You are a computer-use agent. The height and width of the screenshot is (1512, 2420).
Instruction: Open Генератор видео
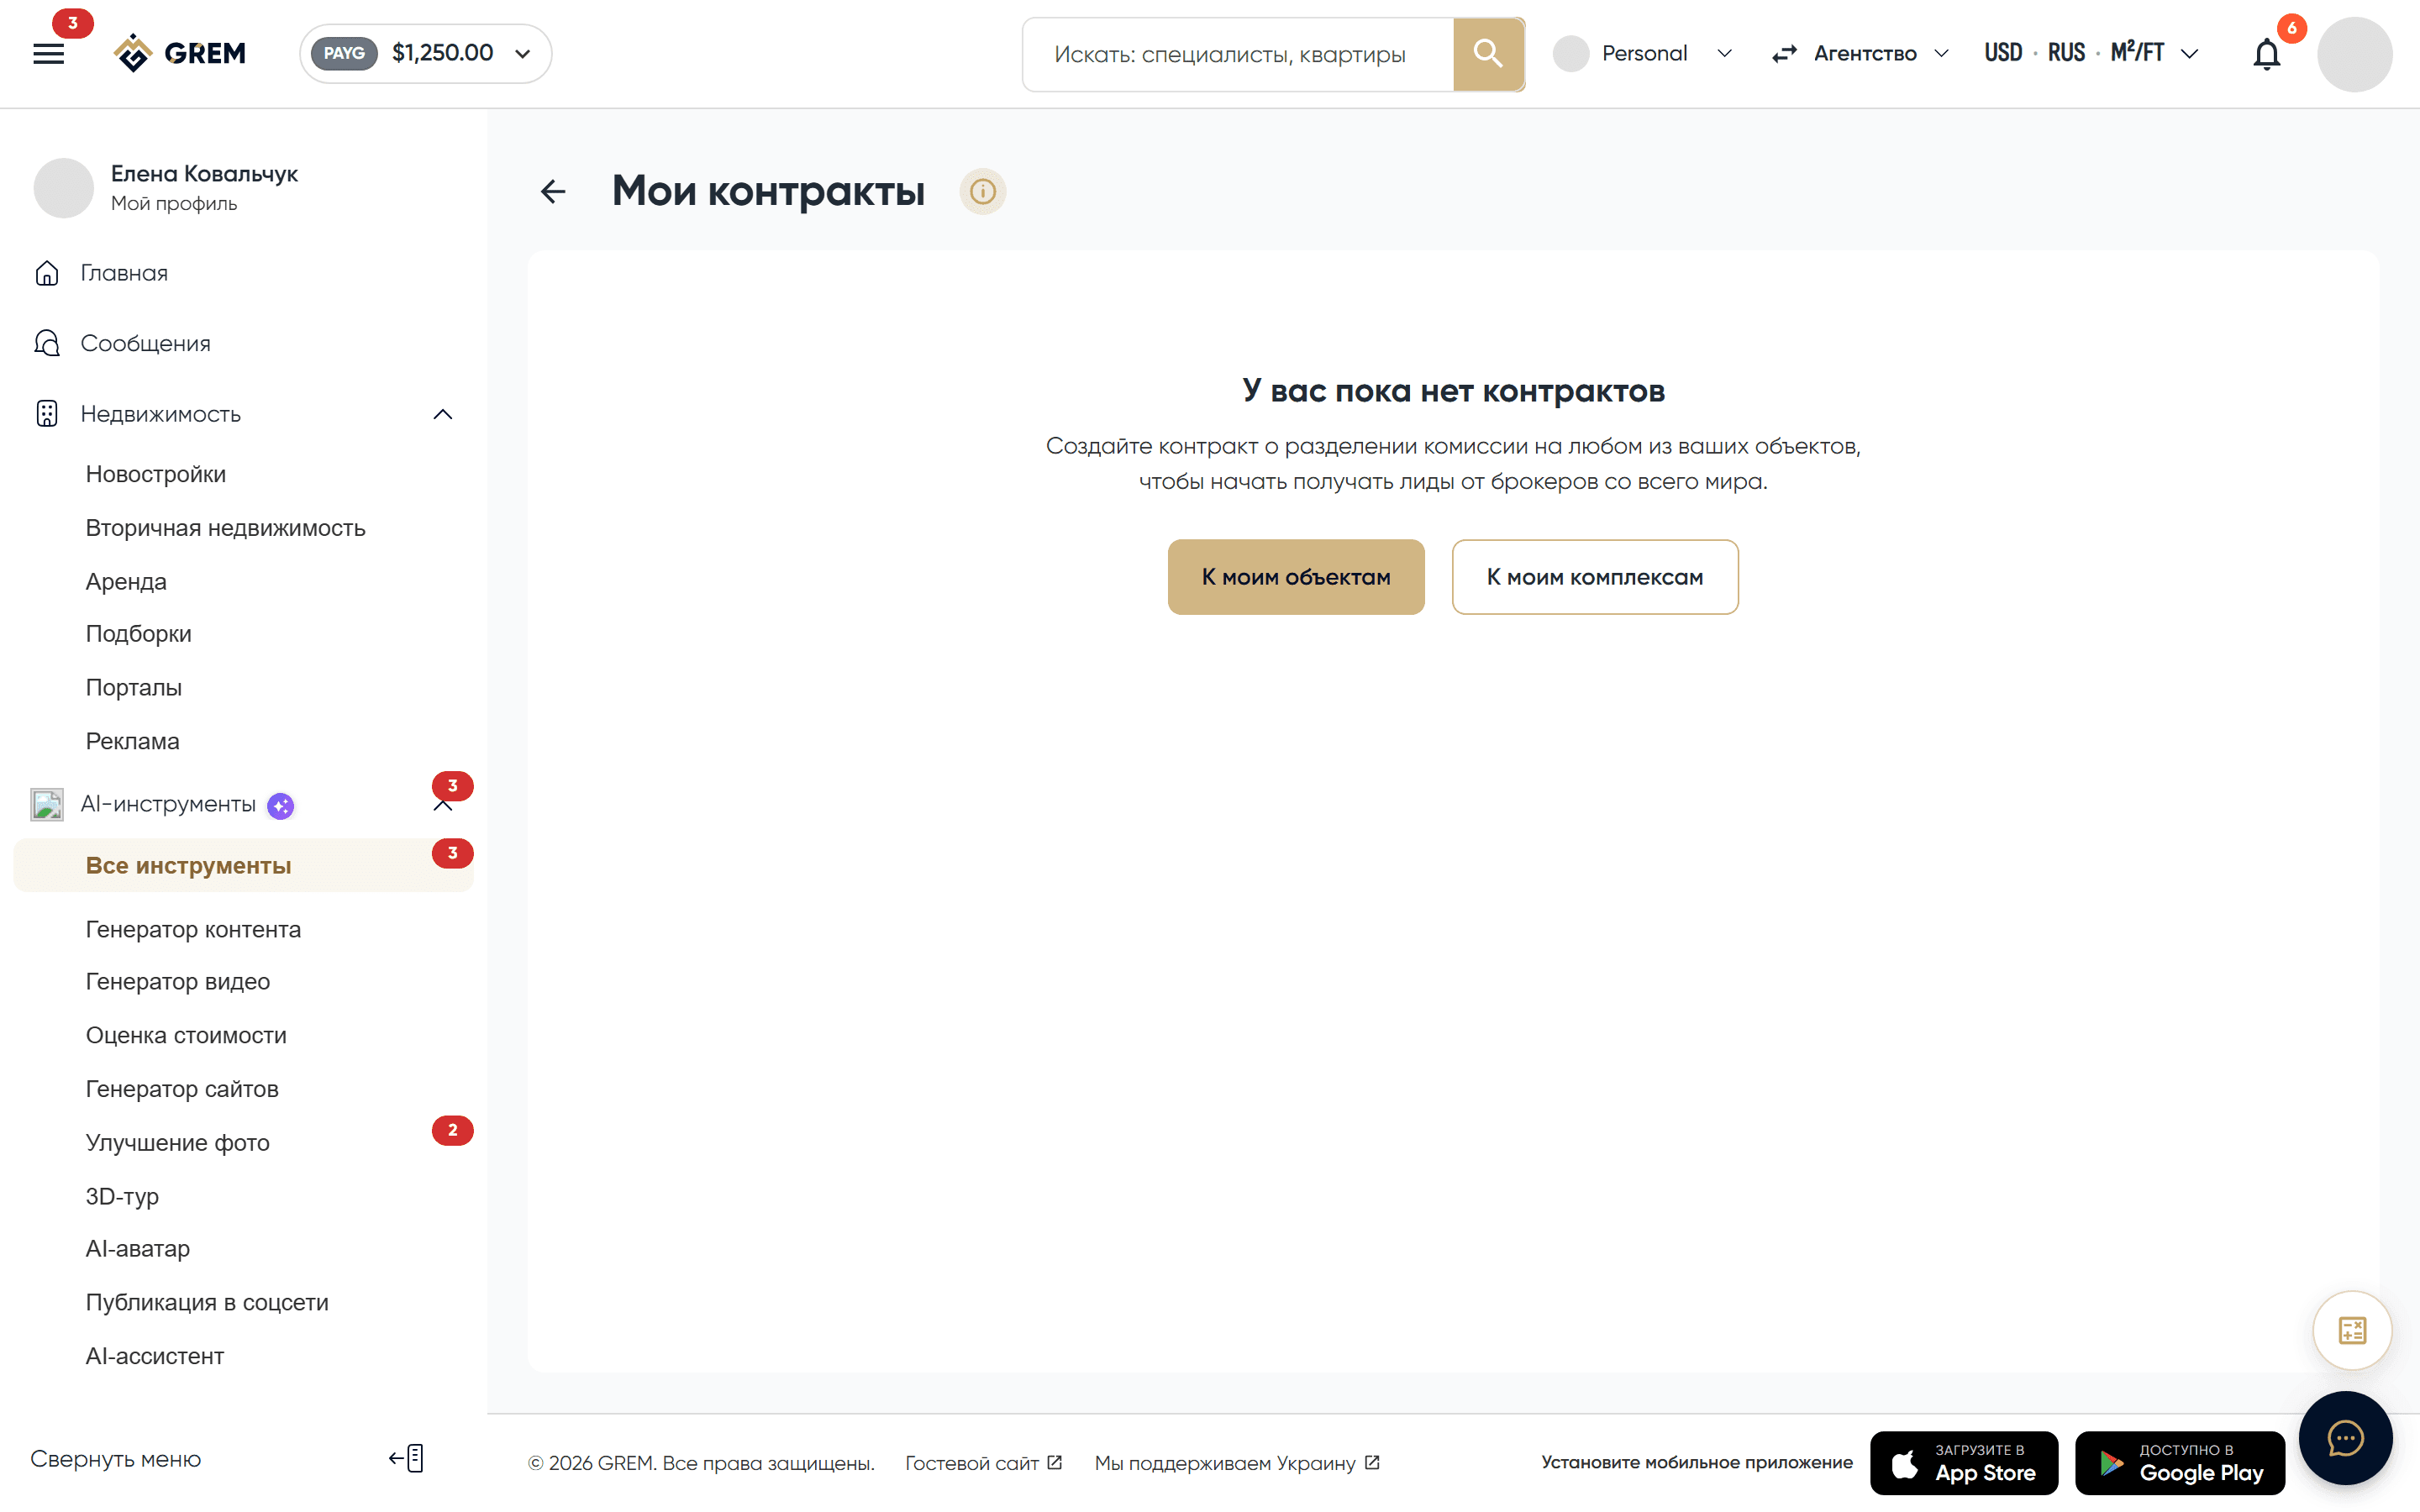tap(178, 982)
